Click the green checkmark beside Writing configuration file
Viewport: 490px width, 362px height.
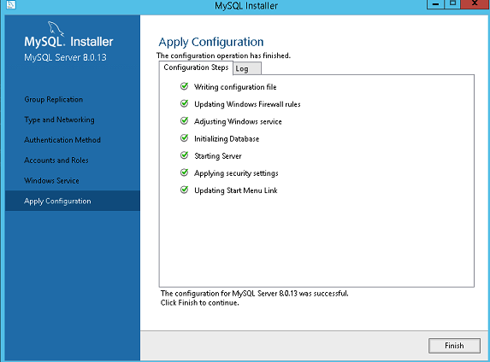185,86
